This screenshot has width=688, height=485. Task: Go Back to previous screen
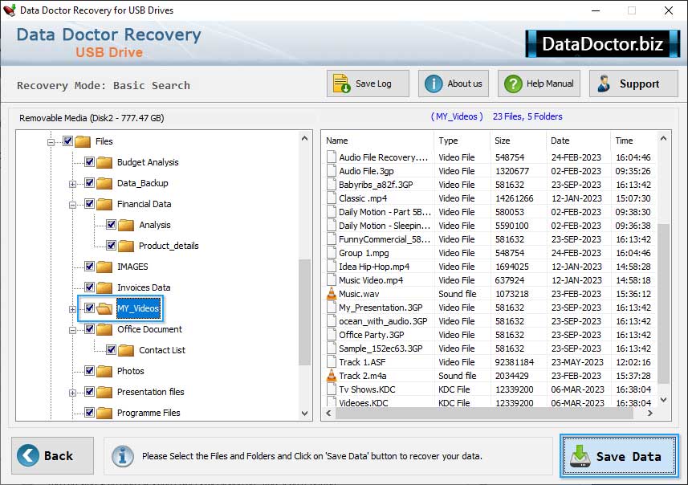(53, 455)
